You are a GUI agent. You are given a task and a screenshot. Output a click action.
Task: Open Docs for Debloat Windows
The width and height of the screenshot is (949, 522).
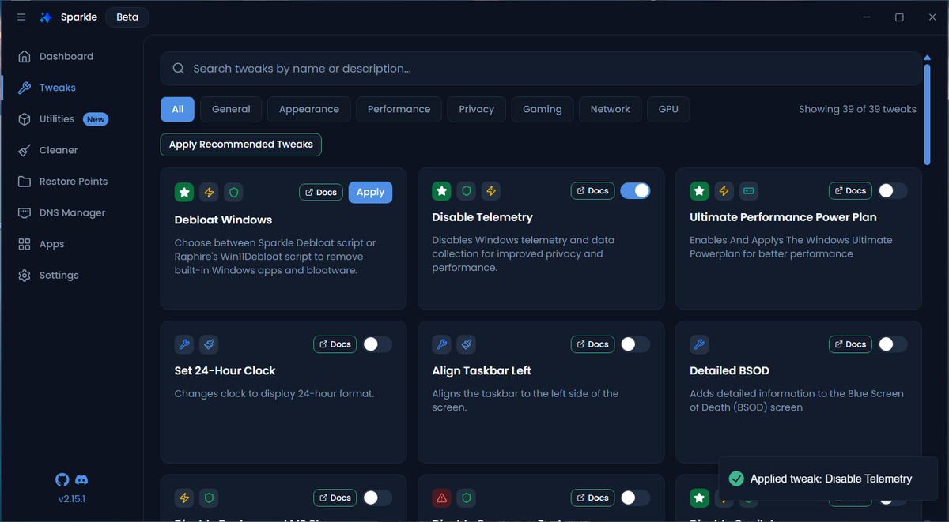[x=321, y=192]
